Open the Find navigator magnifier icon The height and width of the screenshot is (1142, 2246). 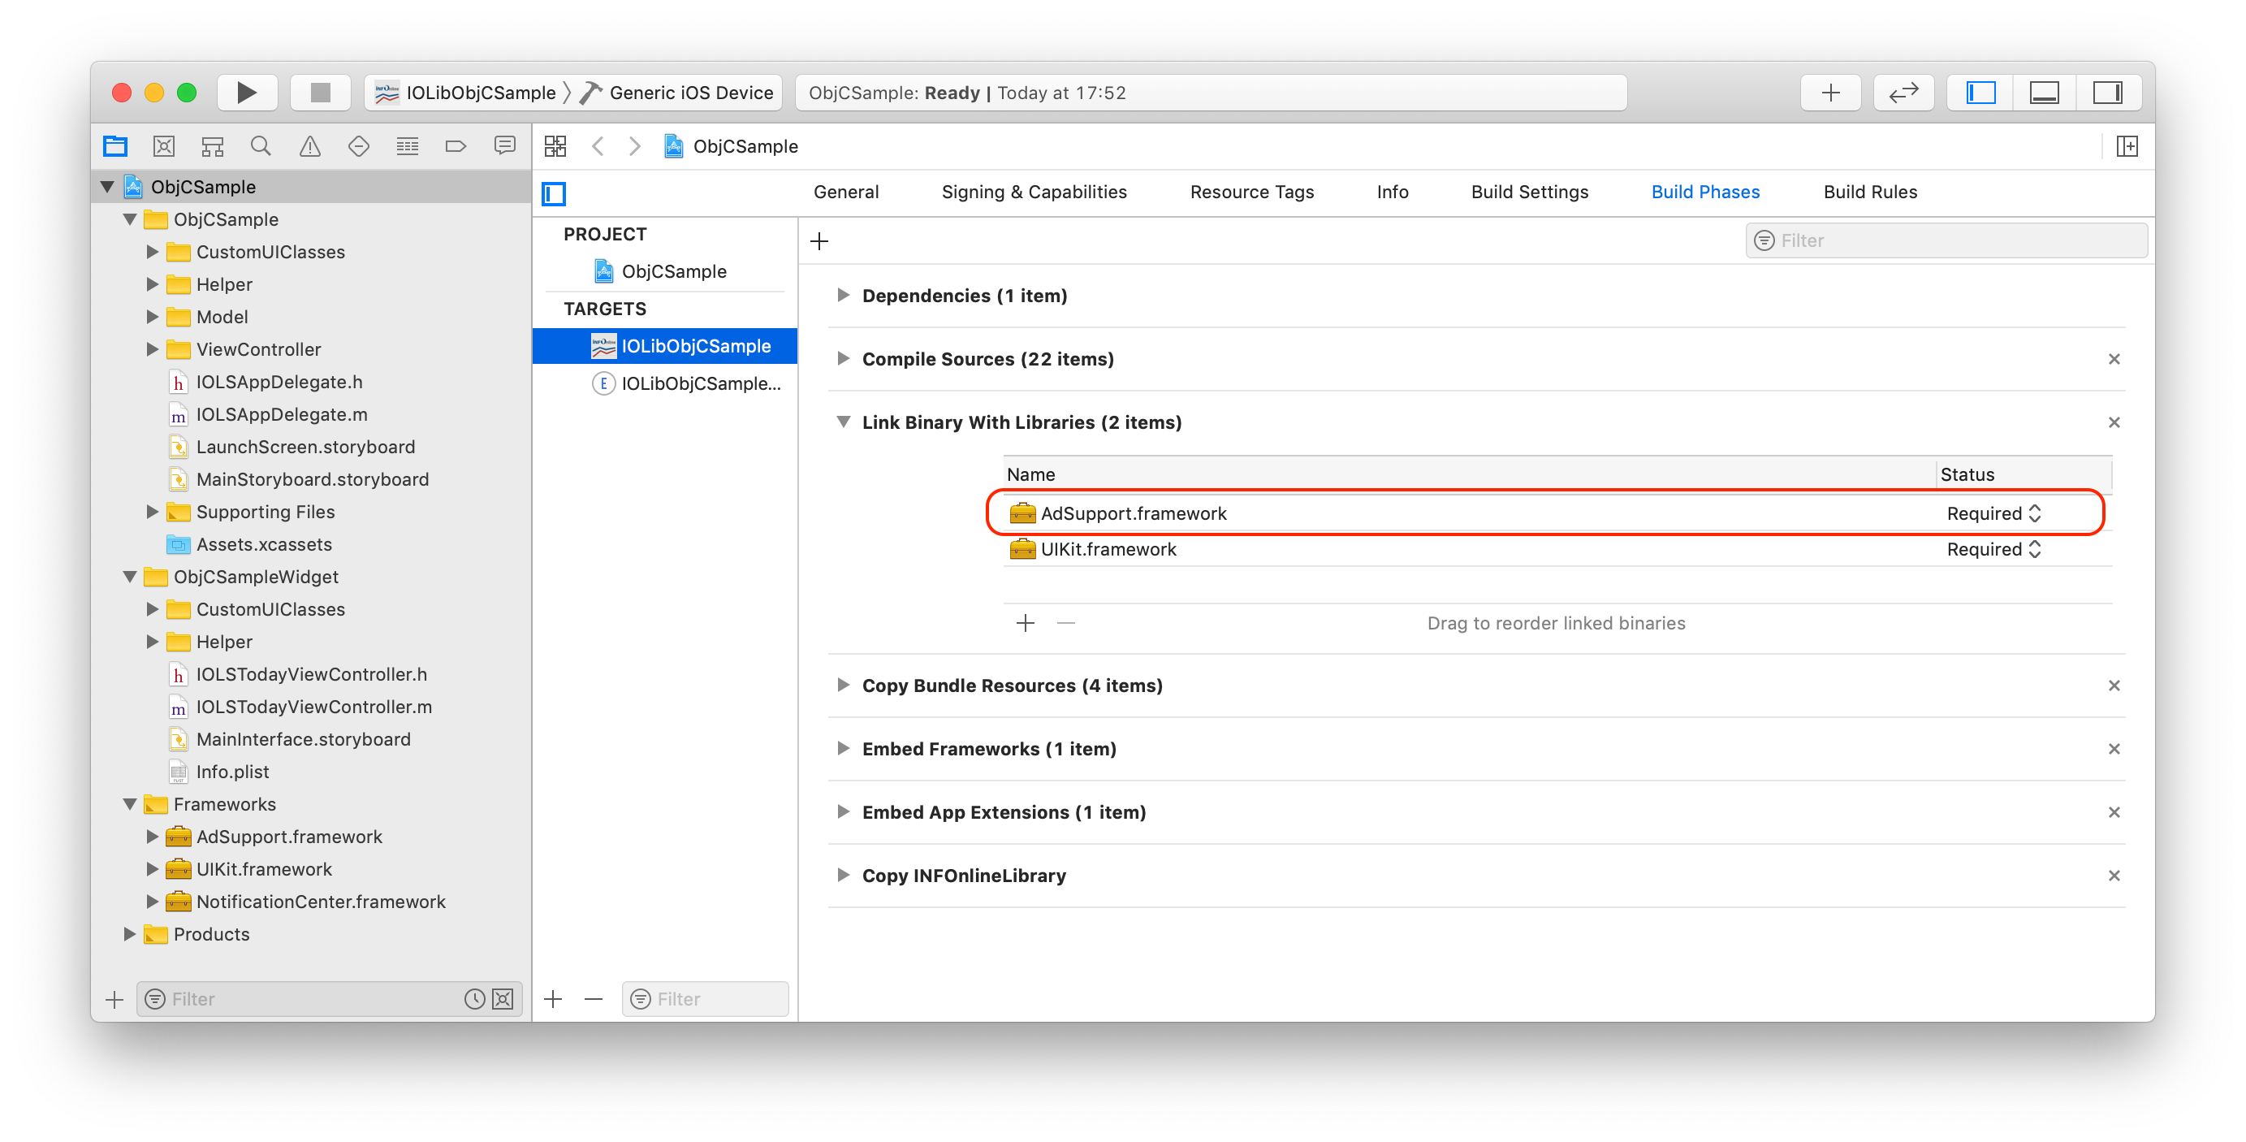pos(261,145)
